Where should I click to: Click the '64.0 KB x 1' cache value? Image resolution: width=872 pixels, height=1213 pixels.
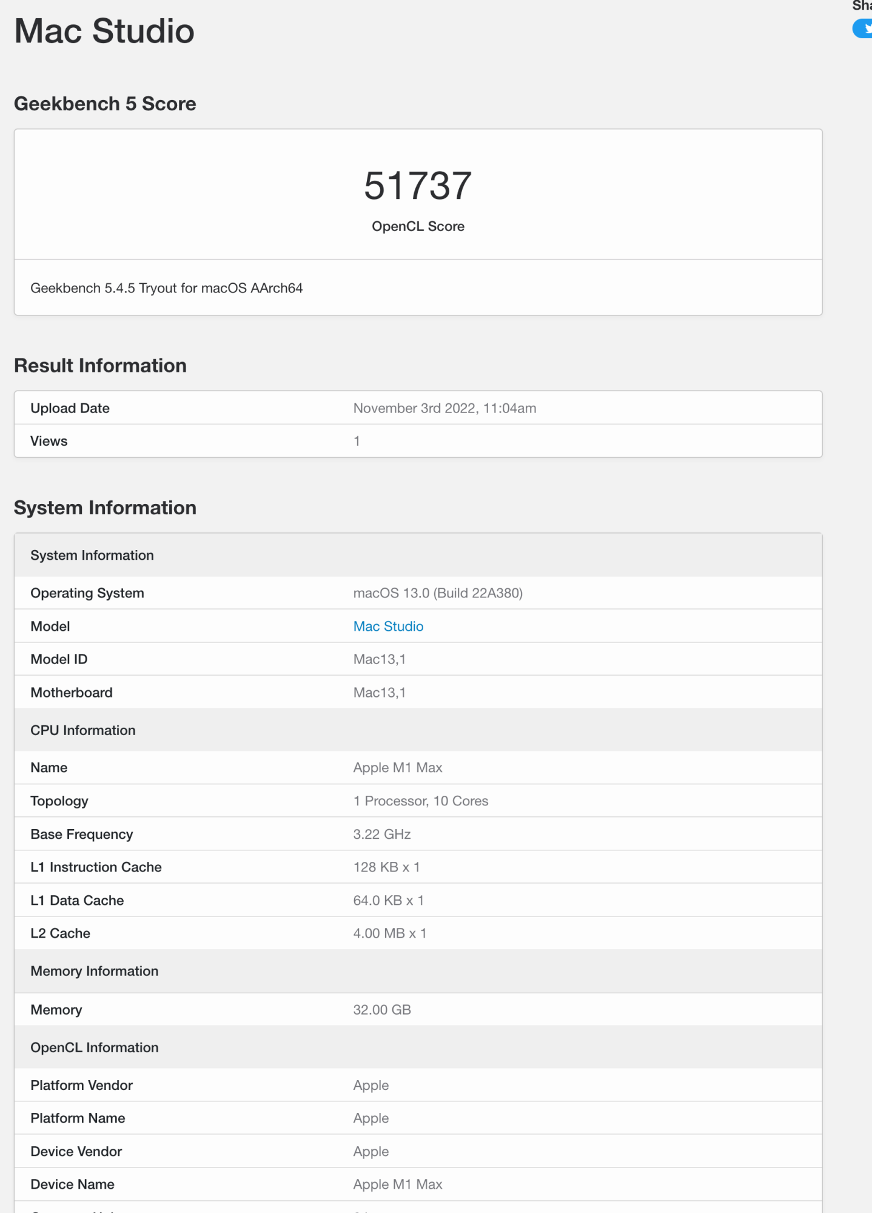389,901
